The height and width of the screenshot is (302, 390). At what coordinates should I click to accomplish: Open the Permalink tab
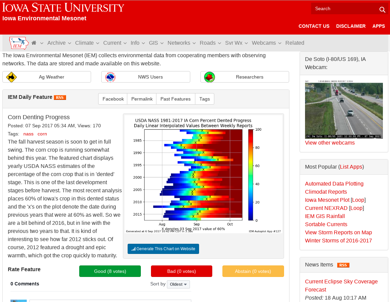point(142,99)
